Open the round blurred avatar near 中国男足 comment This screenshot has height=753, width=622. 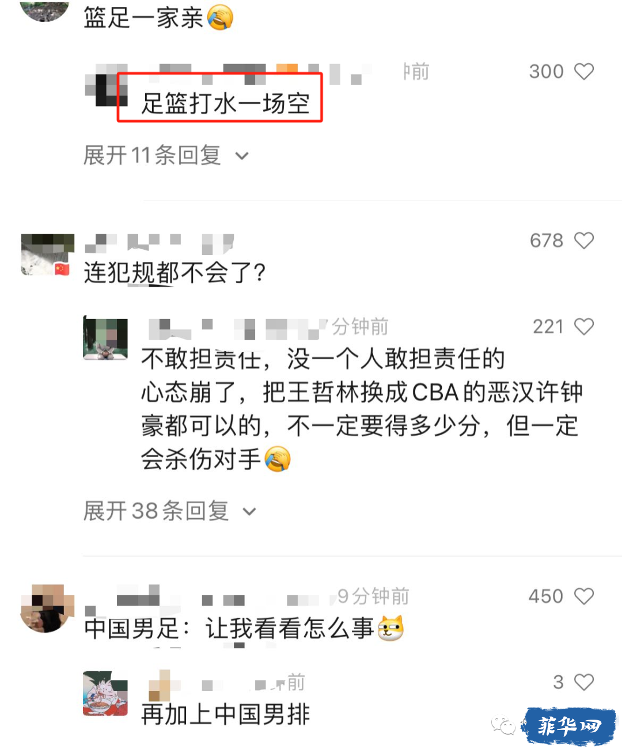point(47,608)
